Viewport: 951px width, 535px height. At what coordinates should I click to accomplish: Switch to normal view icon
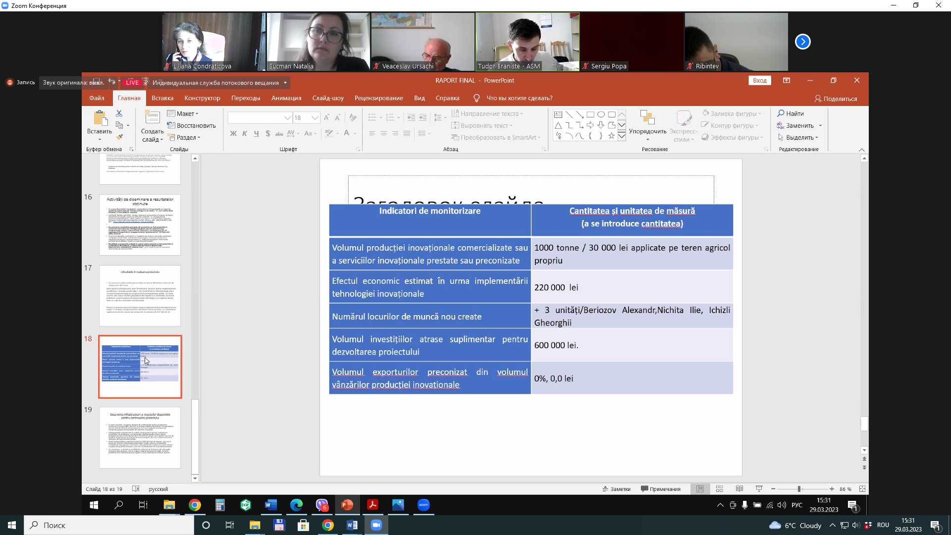pos(700,489)
